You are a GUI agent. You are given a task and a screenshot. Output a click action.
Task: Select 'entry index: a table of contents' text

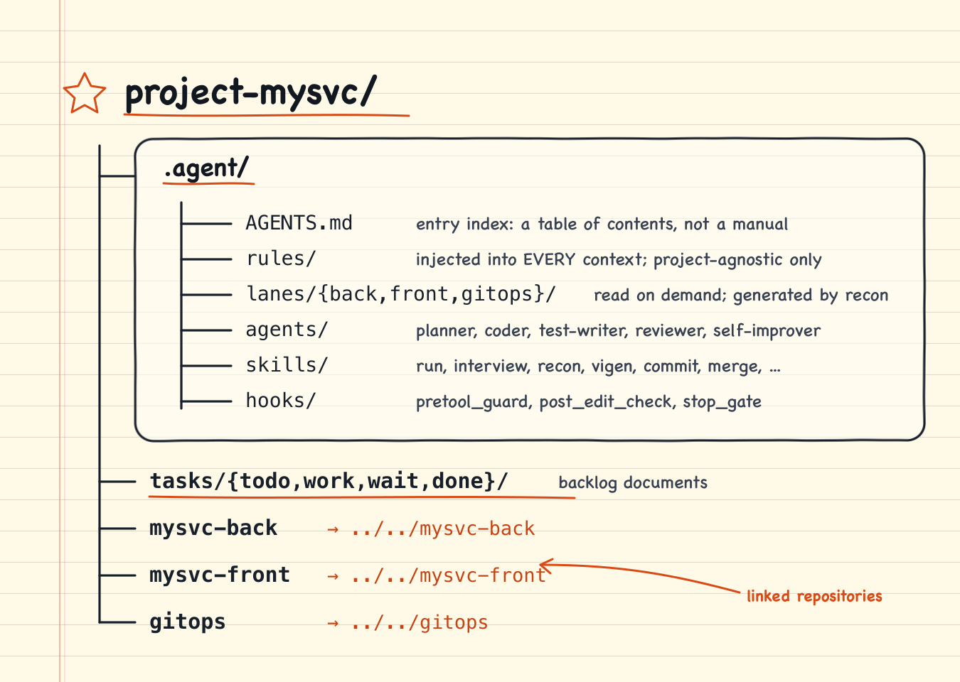(x=545, y=224)
